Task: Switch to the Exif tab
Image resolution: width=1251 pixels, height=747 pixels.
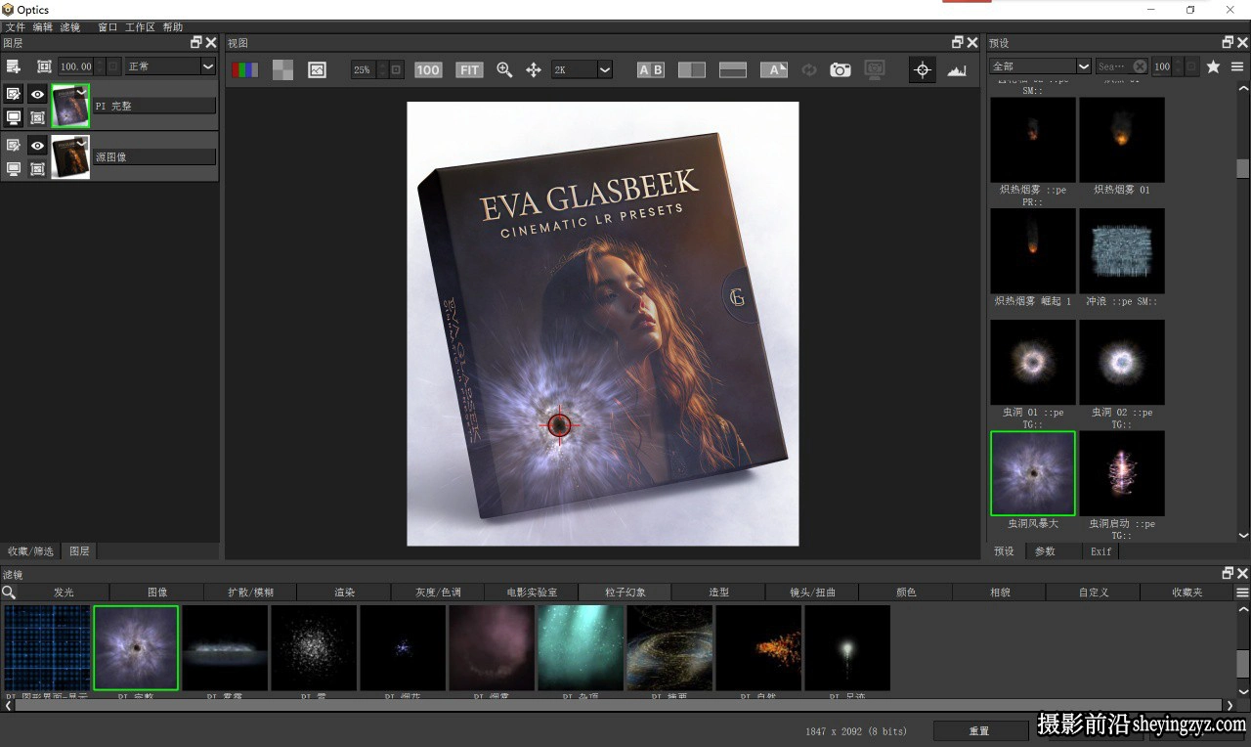Action: point(1101,551)
